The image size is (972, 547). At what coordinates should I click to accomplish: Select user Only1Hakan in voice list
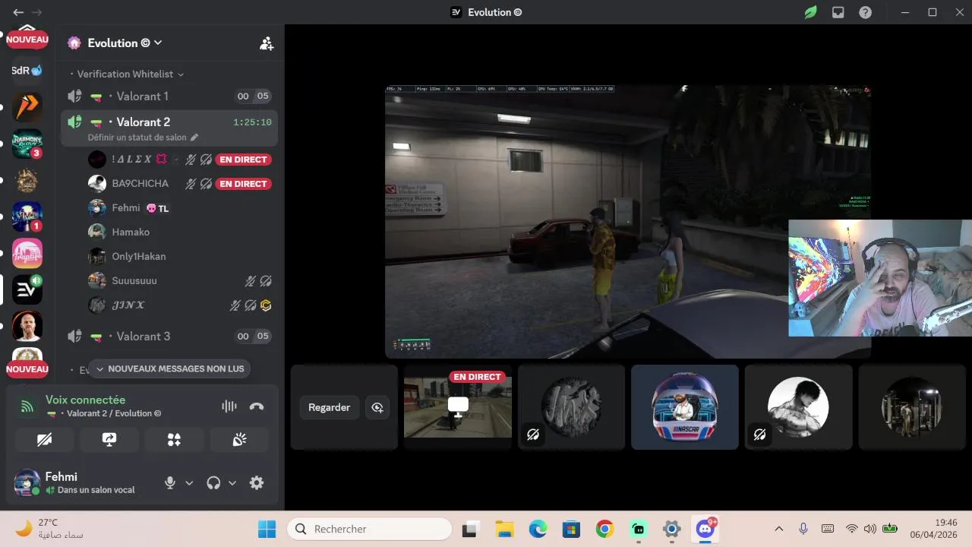tap(180, 257)
